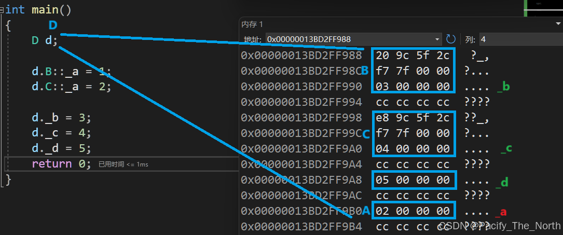
Task: Click memory row address 0x00000013BD2FF9AC
Action: 301,195
